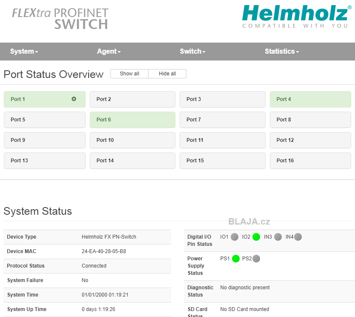Click the Digital I/O Pin Status label

pos(200,240)
